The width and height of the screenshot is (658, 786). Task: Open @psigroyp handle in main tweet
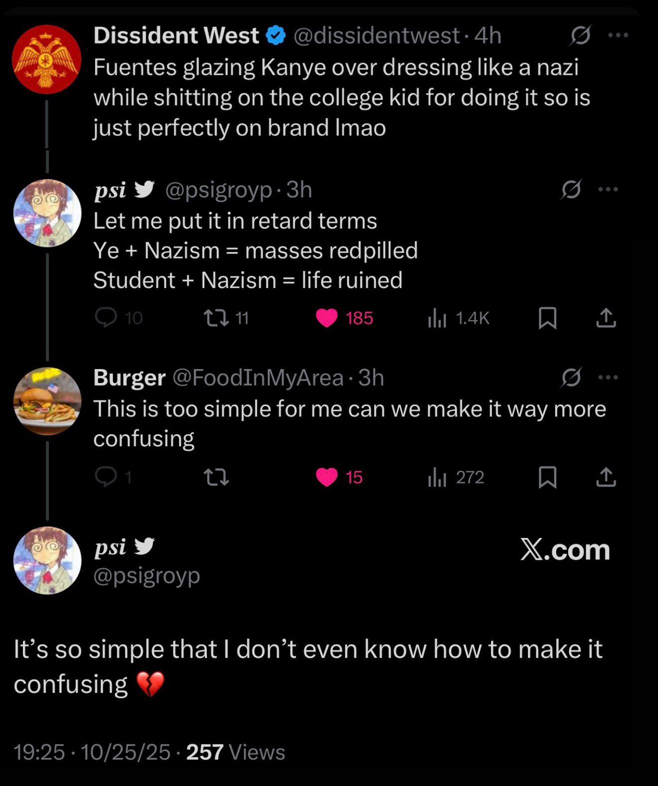[x=147, y=575]
